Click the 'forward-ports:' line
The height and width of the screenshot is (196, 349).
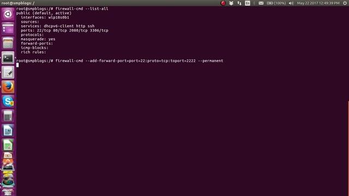click(37, 44)
